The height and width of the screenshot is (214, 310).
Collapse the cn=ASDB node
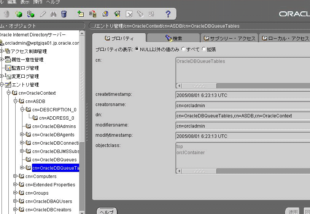(16, 101)
